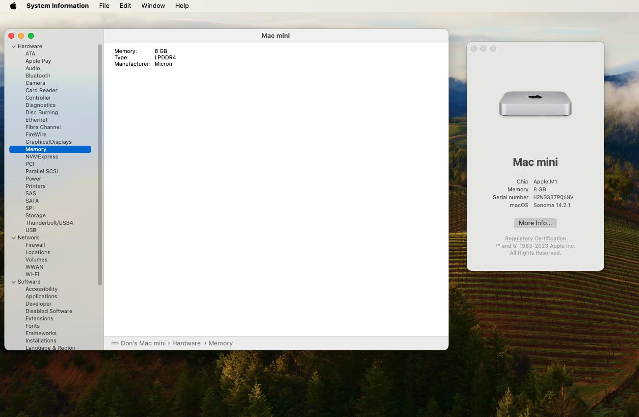Viewport: 639px width, 417px height.
Task: Select Developer under Software
Action: click(38, 304)
